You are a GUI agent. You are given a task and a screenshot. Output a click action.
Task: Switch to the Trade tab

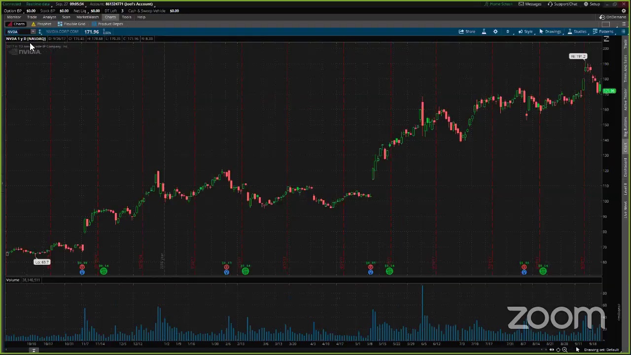pyautogui.click(x=32, y=17)
